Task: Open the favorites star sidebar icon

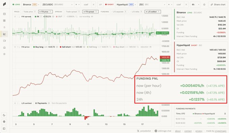Action: (4, 54)
